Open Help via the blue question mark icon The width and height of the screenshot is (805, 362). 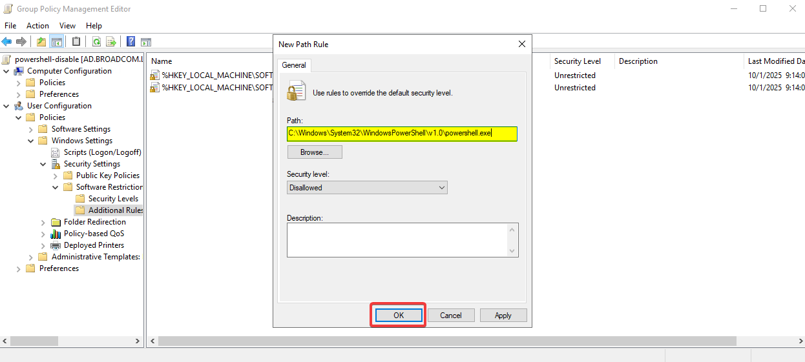[x=131, y=42]
